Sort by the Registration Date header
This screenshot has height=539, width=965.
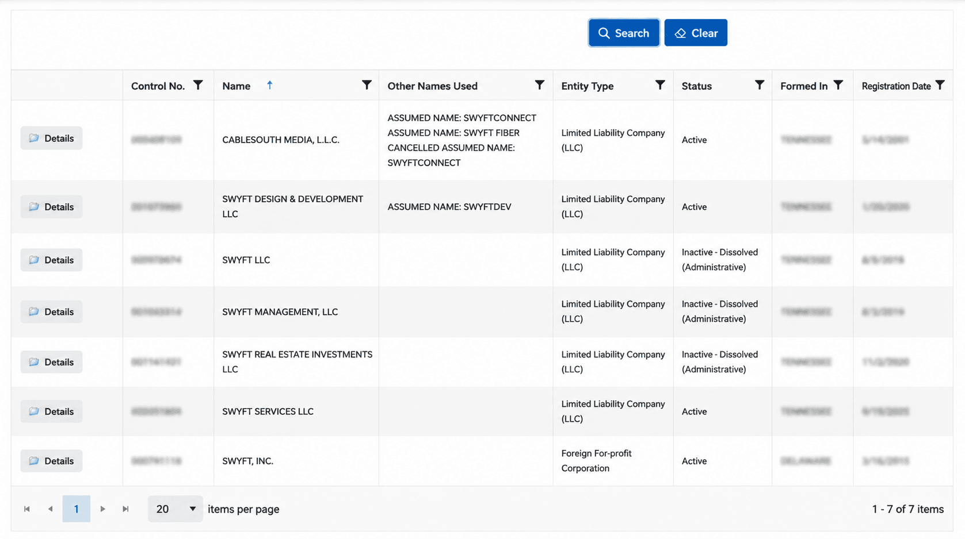(896, 86)
